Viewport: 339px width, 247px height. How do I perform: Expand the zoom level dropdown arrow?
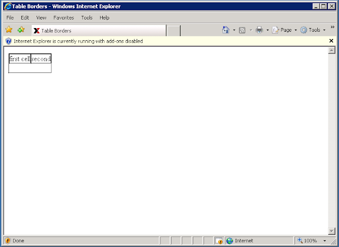[x=325, y=241]
